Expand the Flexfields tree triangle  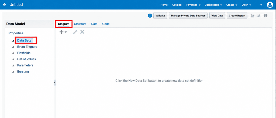13,53
